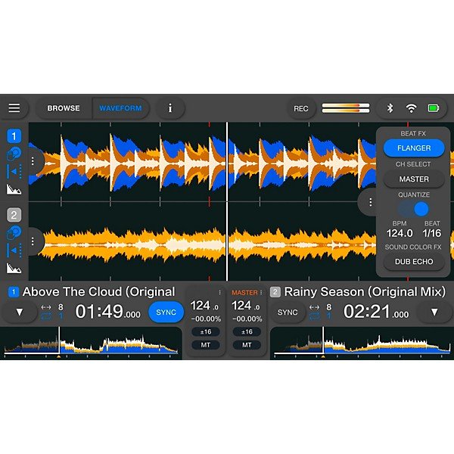Expand deck 2 waveform side handle dots

coord(33,241)
